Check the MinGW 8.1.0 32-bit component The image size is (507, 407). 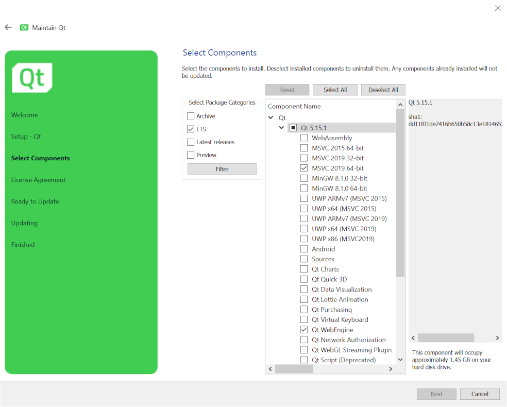point(304,178)
